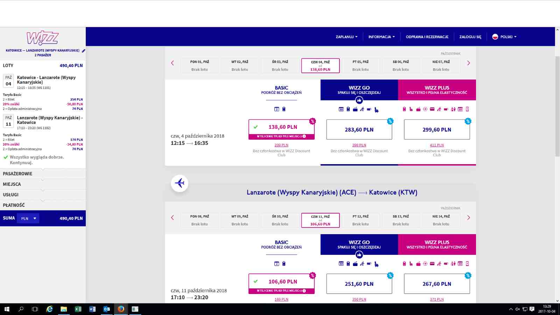
Task: Click the 209 PLN non-member price link
Action: pos(281,145)
